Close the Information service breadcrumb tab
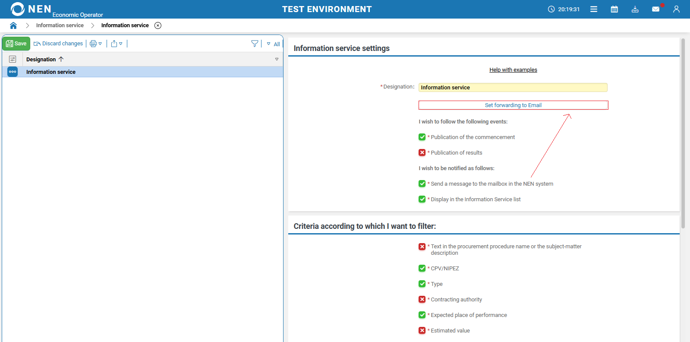 pos(158,25)
